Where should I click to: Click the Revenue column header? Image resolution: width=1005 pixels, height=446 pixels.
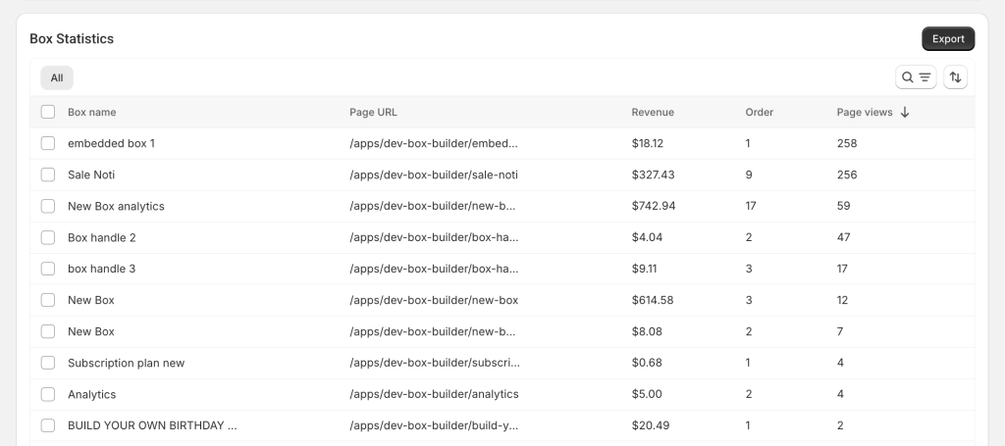pos(653,113)
